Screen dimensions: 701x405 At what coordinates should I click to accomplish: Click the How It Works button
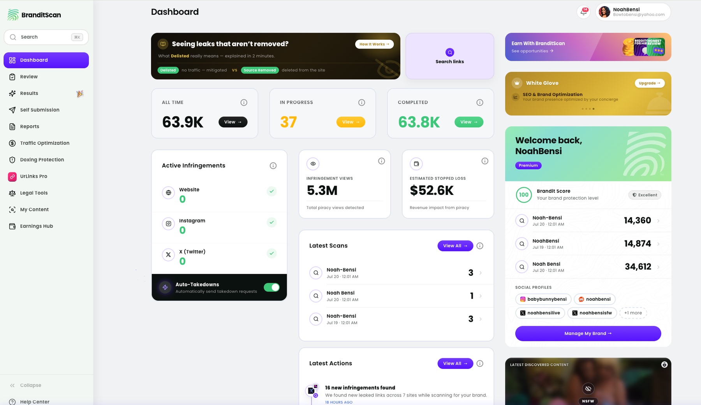(374, 44)
